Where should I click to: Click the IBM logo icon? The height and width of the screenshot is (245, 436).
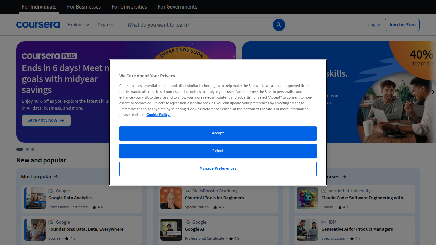[324, 222]
